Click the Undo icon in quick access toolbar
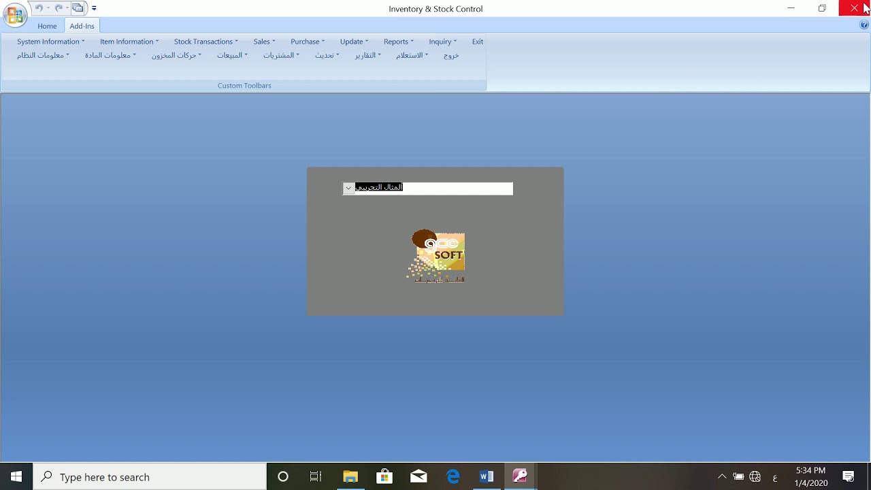Viewport: 871px width, 490px height. point(39,8)
